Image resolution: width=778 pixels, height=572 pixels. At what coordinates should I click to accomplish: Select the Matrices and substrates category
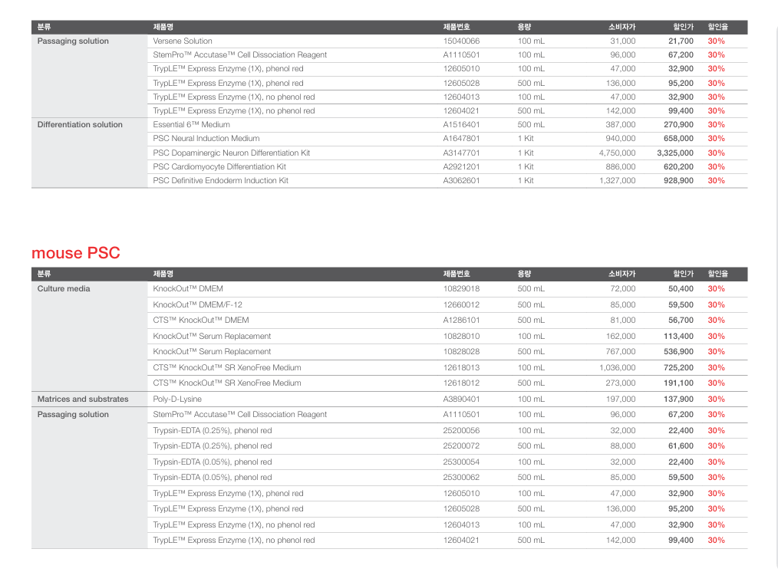coord(83,399)
